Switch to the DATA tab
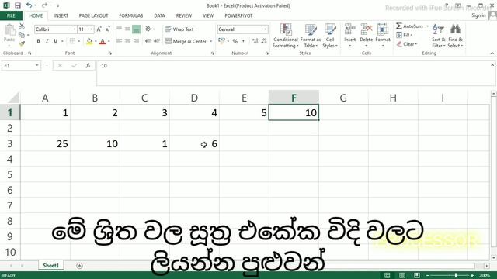 (159, 15)
